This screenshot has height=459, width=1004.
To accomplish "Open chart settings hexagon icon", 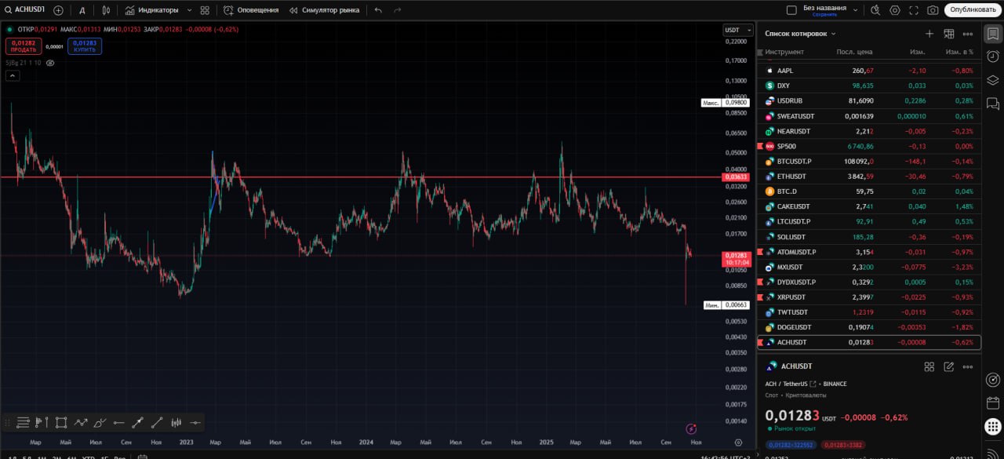I will 895,10.
